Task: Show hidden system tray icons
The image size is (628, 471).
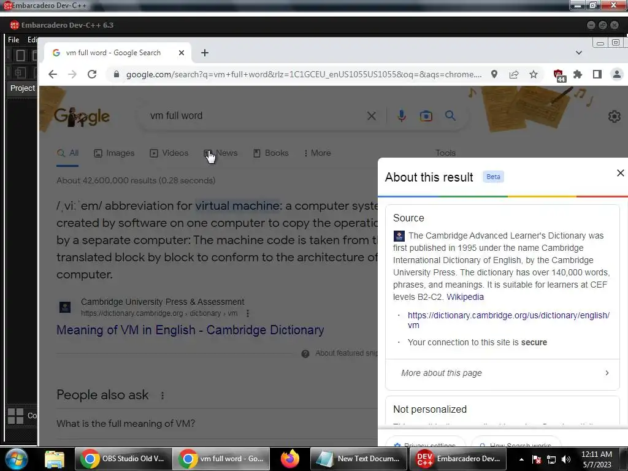Action: pyautogui.click(x=521, y=459)
